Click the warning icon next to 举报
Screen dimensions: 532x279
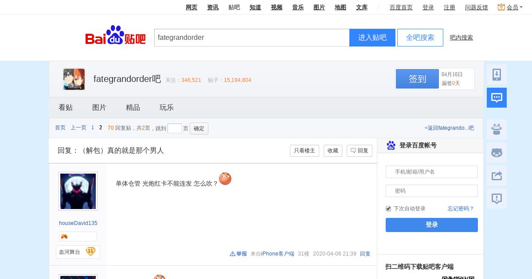point(232,254)
